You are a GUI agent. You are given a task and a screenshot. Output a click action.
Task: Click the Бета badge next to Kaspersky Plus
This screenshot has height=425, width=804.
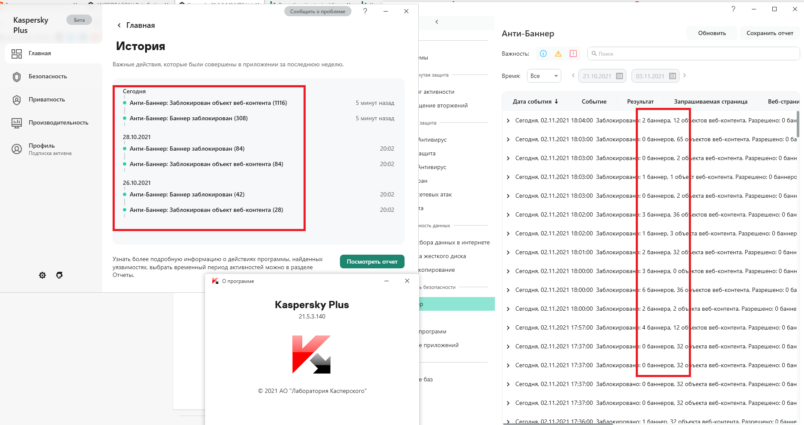pyautogui.click(x=79, y=20)
